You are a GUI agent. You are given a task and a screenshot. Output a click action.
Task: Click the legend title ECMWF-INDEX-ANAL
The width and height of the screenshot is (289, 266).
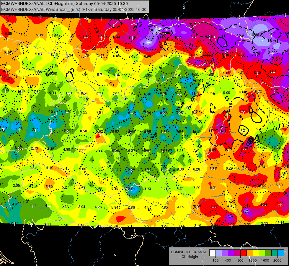(189, 252)
